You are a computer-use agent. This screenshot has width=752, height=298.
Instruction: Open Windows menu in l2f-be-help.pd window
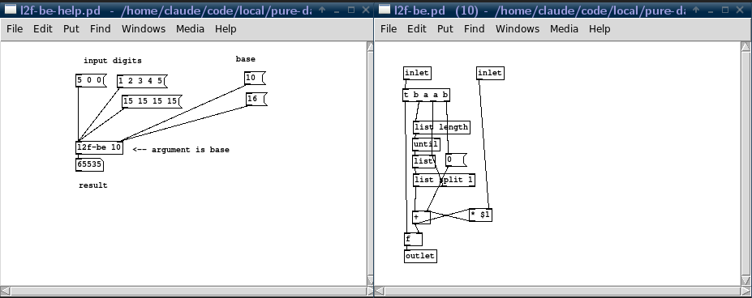(144, 28)
